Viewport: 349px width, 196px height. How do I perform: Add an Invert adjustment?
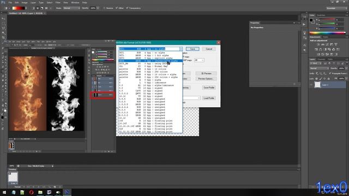coord(318,54)
